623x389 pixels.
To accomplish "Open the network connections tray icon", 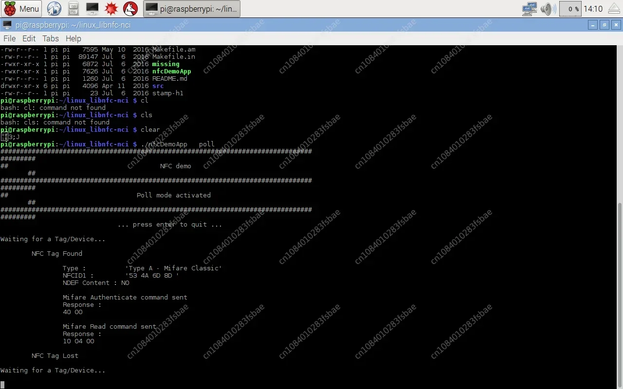I will (530, 9).
